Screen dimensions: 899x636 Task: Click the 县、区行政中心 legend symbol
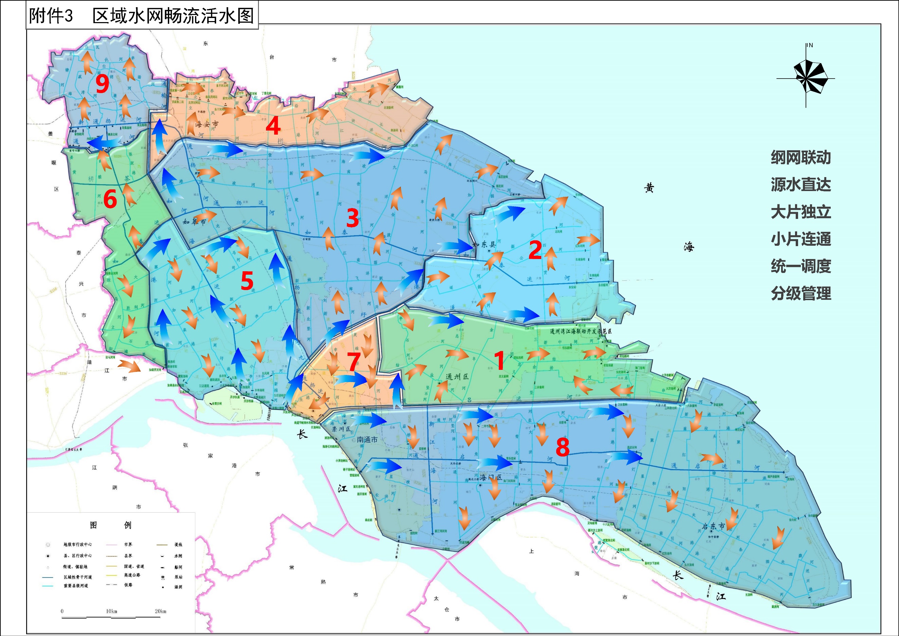point(48,556)
